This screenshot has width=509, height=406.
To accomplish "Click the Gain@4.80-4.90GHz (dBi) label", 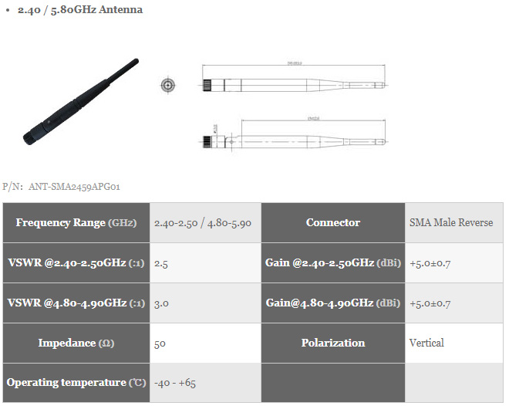I will pyautogui.click(x=333, y=303).
